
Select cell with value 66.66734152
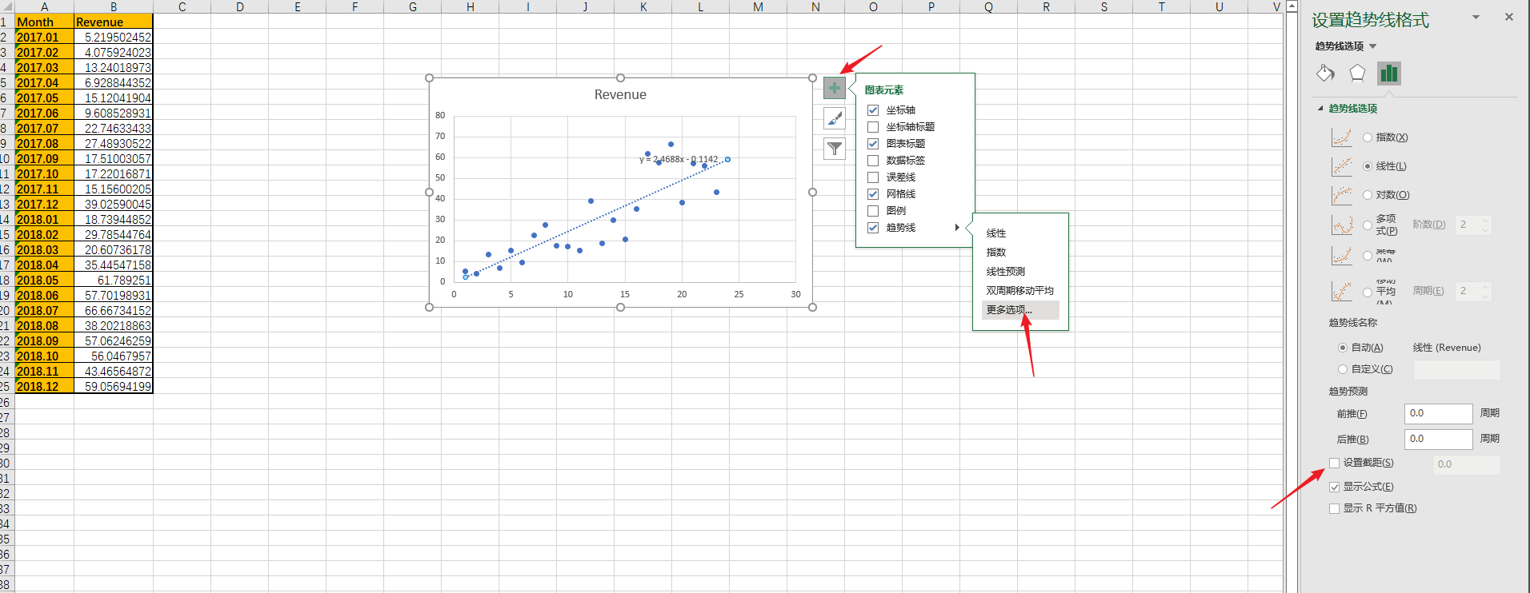114,310
